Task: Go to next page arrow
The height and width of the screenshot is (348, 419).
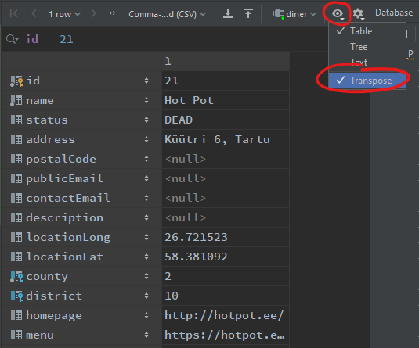Action: (93, 13)
